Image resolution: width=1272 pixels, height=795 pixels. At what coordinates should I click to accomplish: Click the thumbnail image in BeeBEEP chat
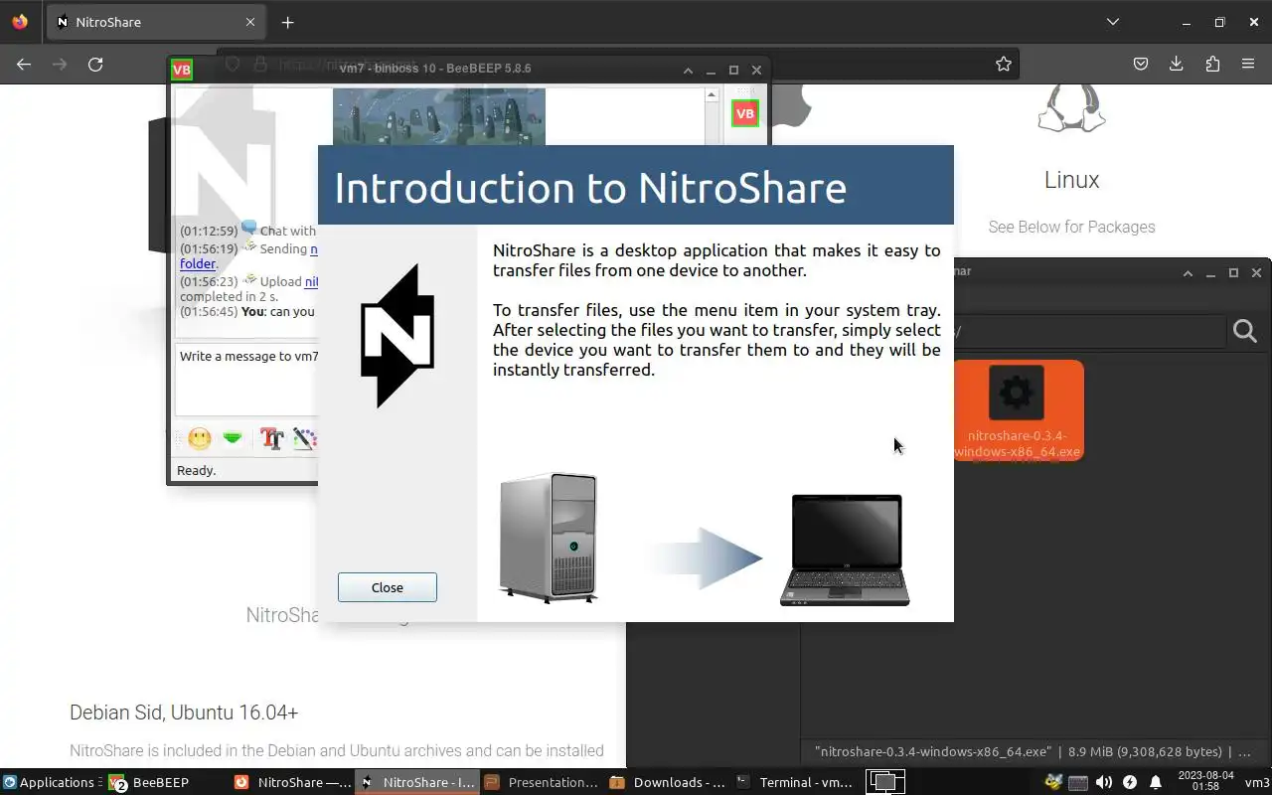coord(439,117)
